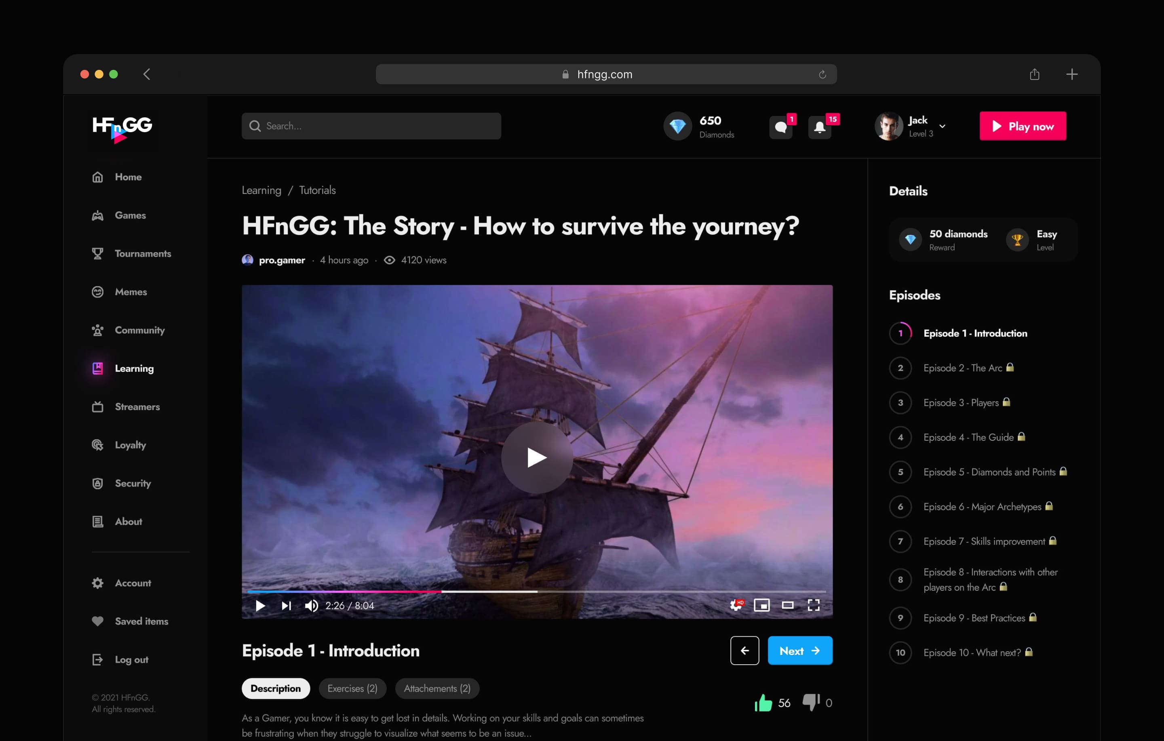Screen dimensions: 1164x741
Task: Mute the video volume
Action: point(311,606)
